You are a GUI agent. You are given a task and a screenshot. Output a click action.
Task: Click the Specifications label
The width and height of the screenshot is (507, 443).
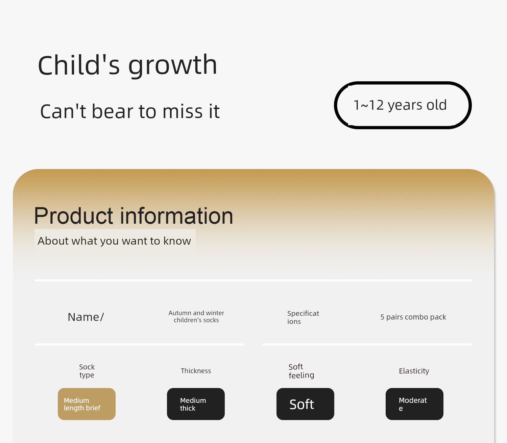tap(303, 317)
